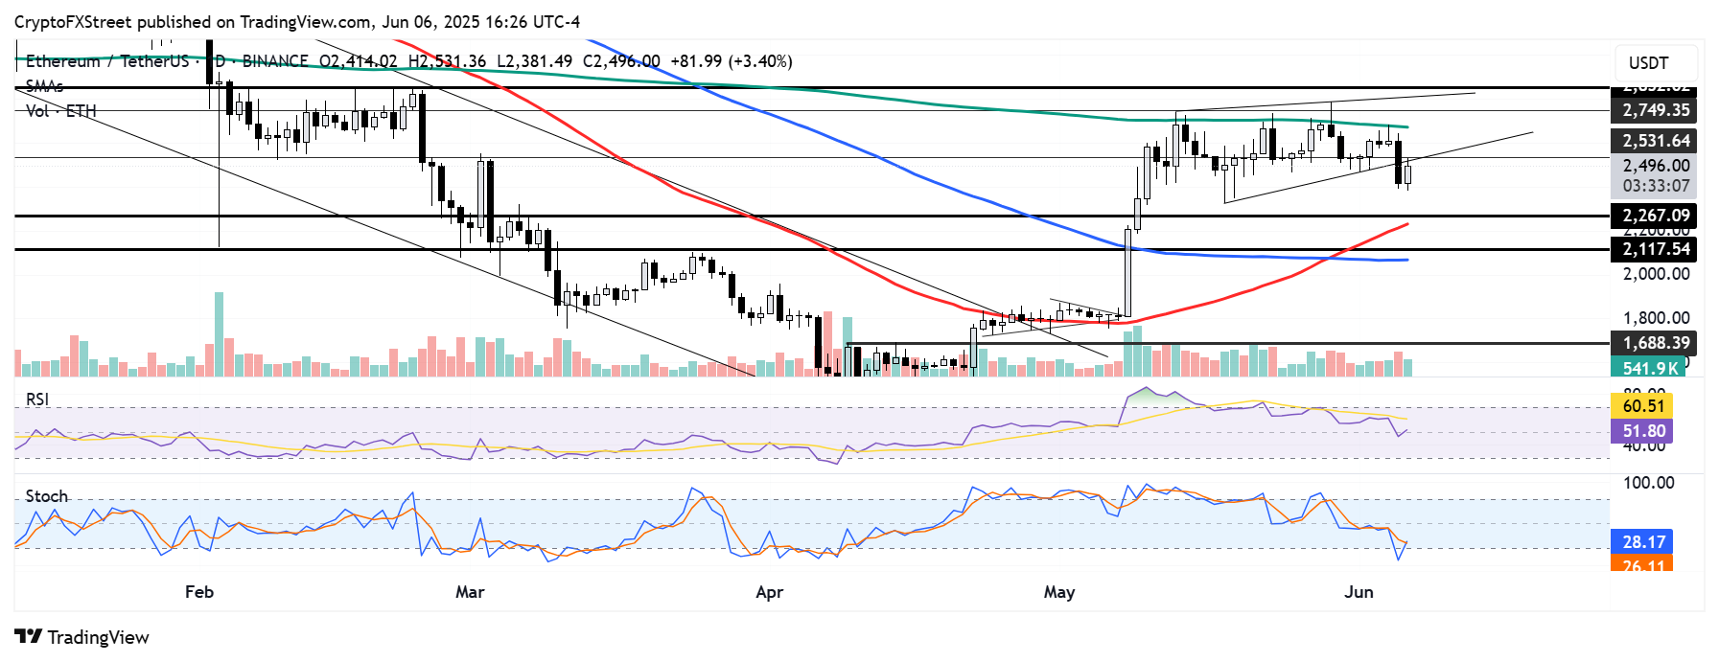Click the Vol · ETH indicator legend

(61, 111)
